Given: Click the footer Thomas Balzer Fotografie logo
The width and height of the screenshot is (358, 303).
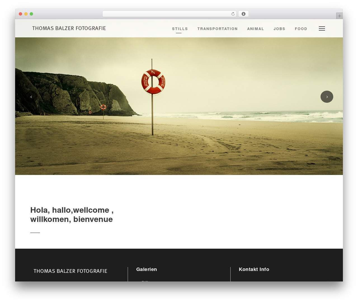Looking at the screenshot, I should [x=70, y=271].
